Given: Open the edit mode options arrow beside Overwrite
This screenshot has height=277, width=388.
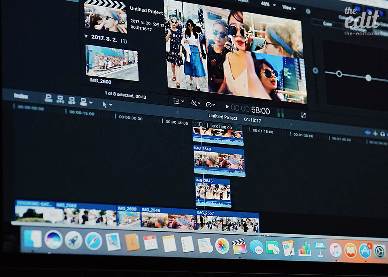Looking at the screenshot, I should tap(91, 102).
